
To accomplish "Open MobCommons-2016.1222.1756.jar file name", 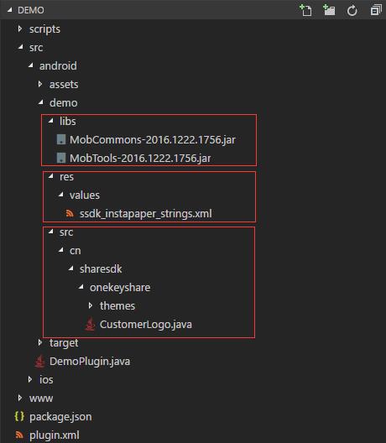I will coord(153,139).
